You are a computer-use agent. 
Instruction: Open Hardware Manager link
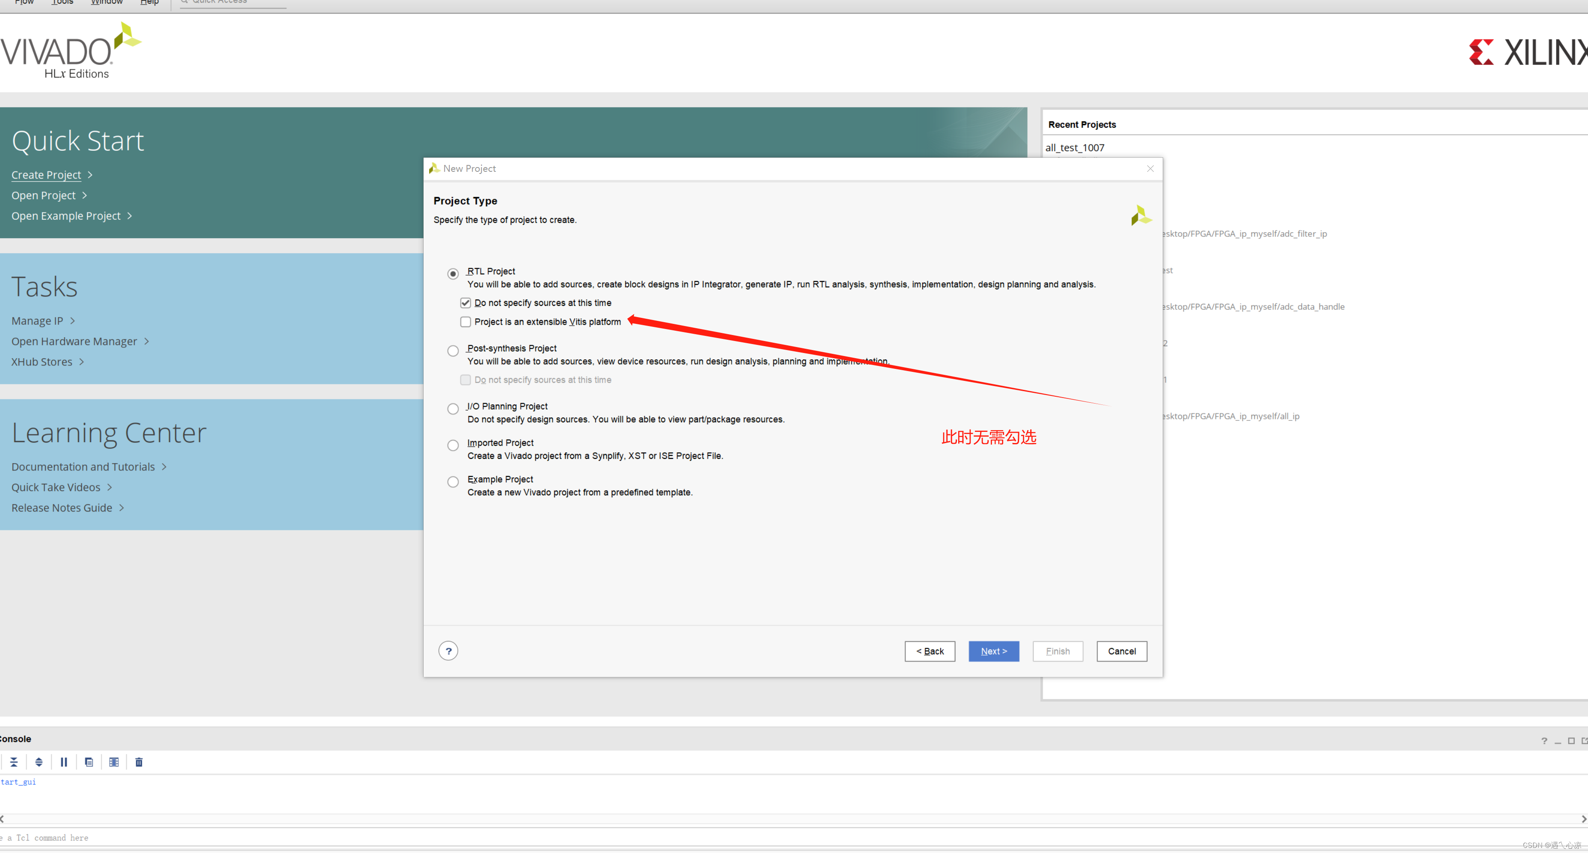click(74, 341)
